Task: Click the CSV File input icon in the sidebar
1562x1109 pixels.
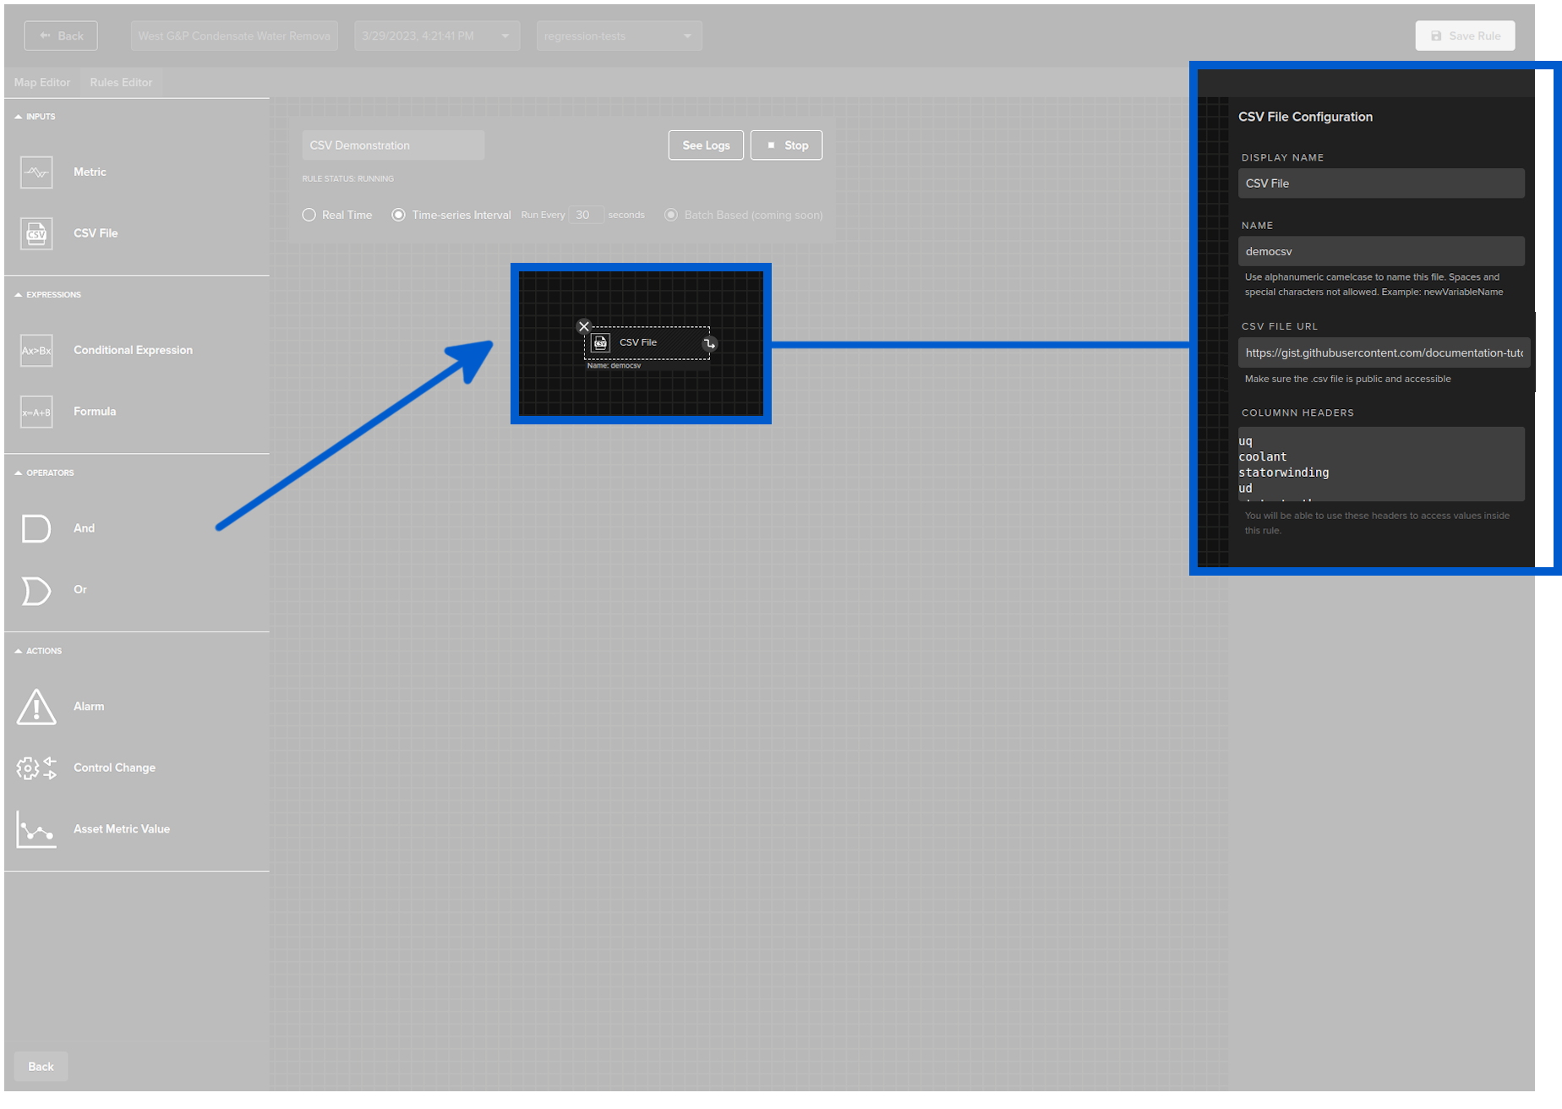Action: tap(36, 233)
